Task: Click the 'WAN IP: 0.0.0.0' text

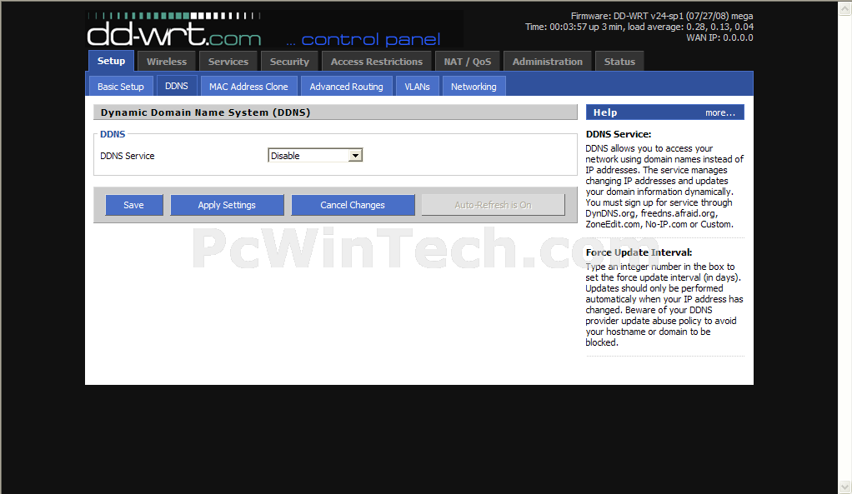Action: coord(719,37)
